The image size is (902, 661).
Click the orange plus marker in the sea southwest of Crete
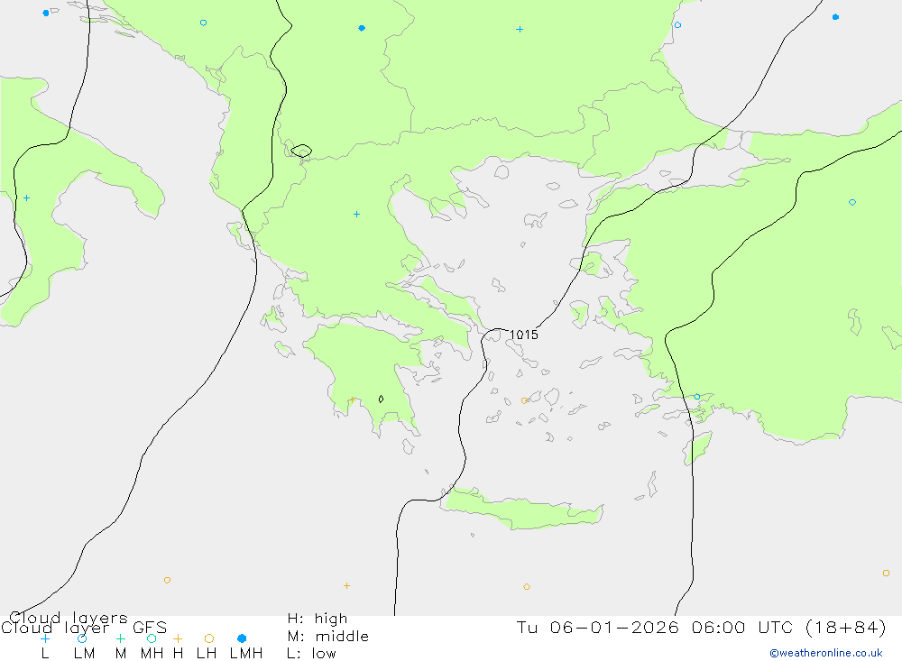(346, 585)
